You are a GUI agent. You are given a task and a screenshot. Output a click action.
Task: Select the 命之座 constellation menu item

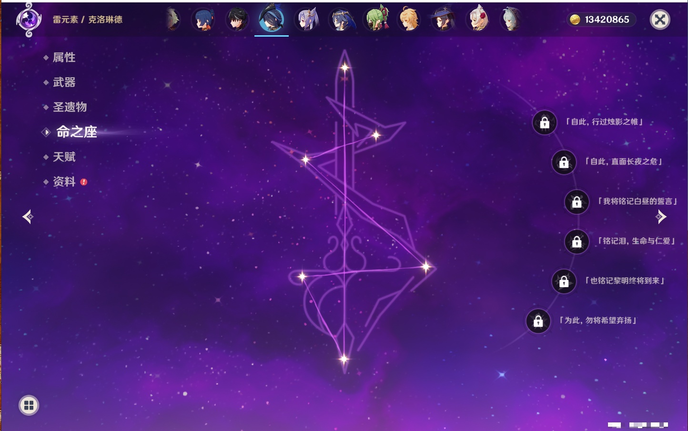pos(76,132)
